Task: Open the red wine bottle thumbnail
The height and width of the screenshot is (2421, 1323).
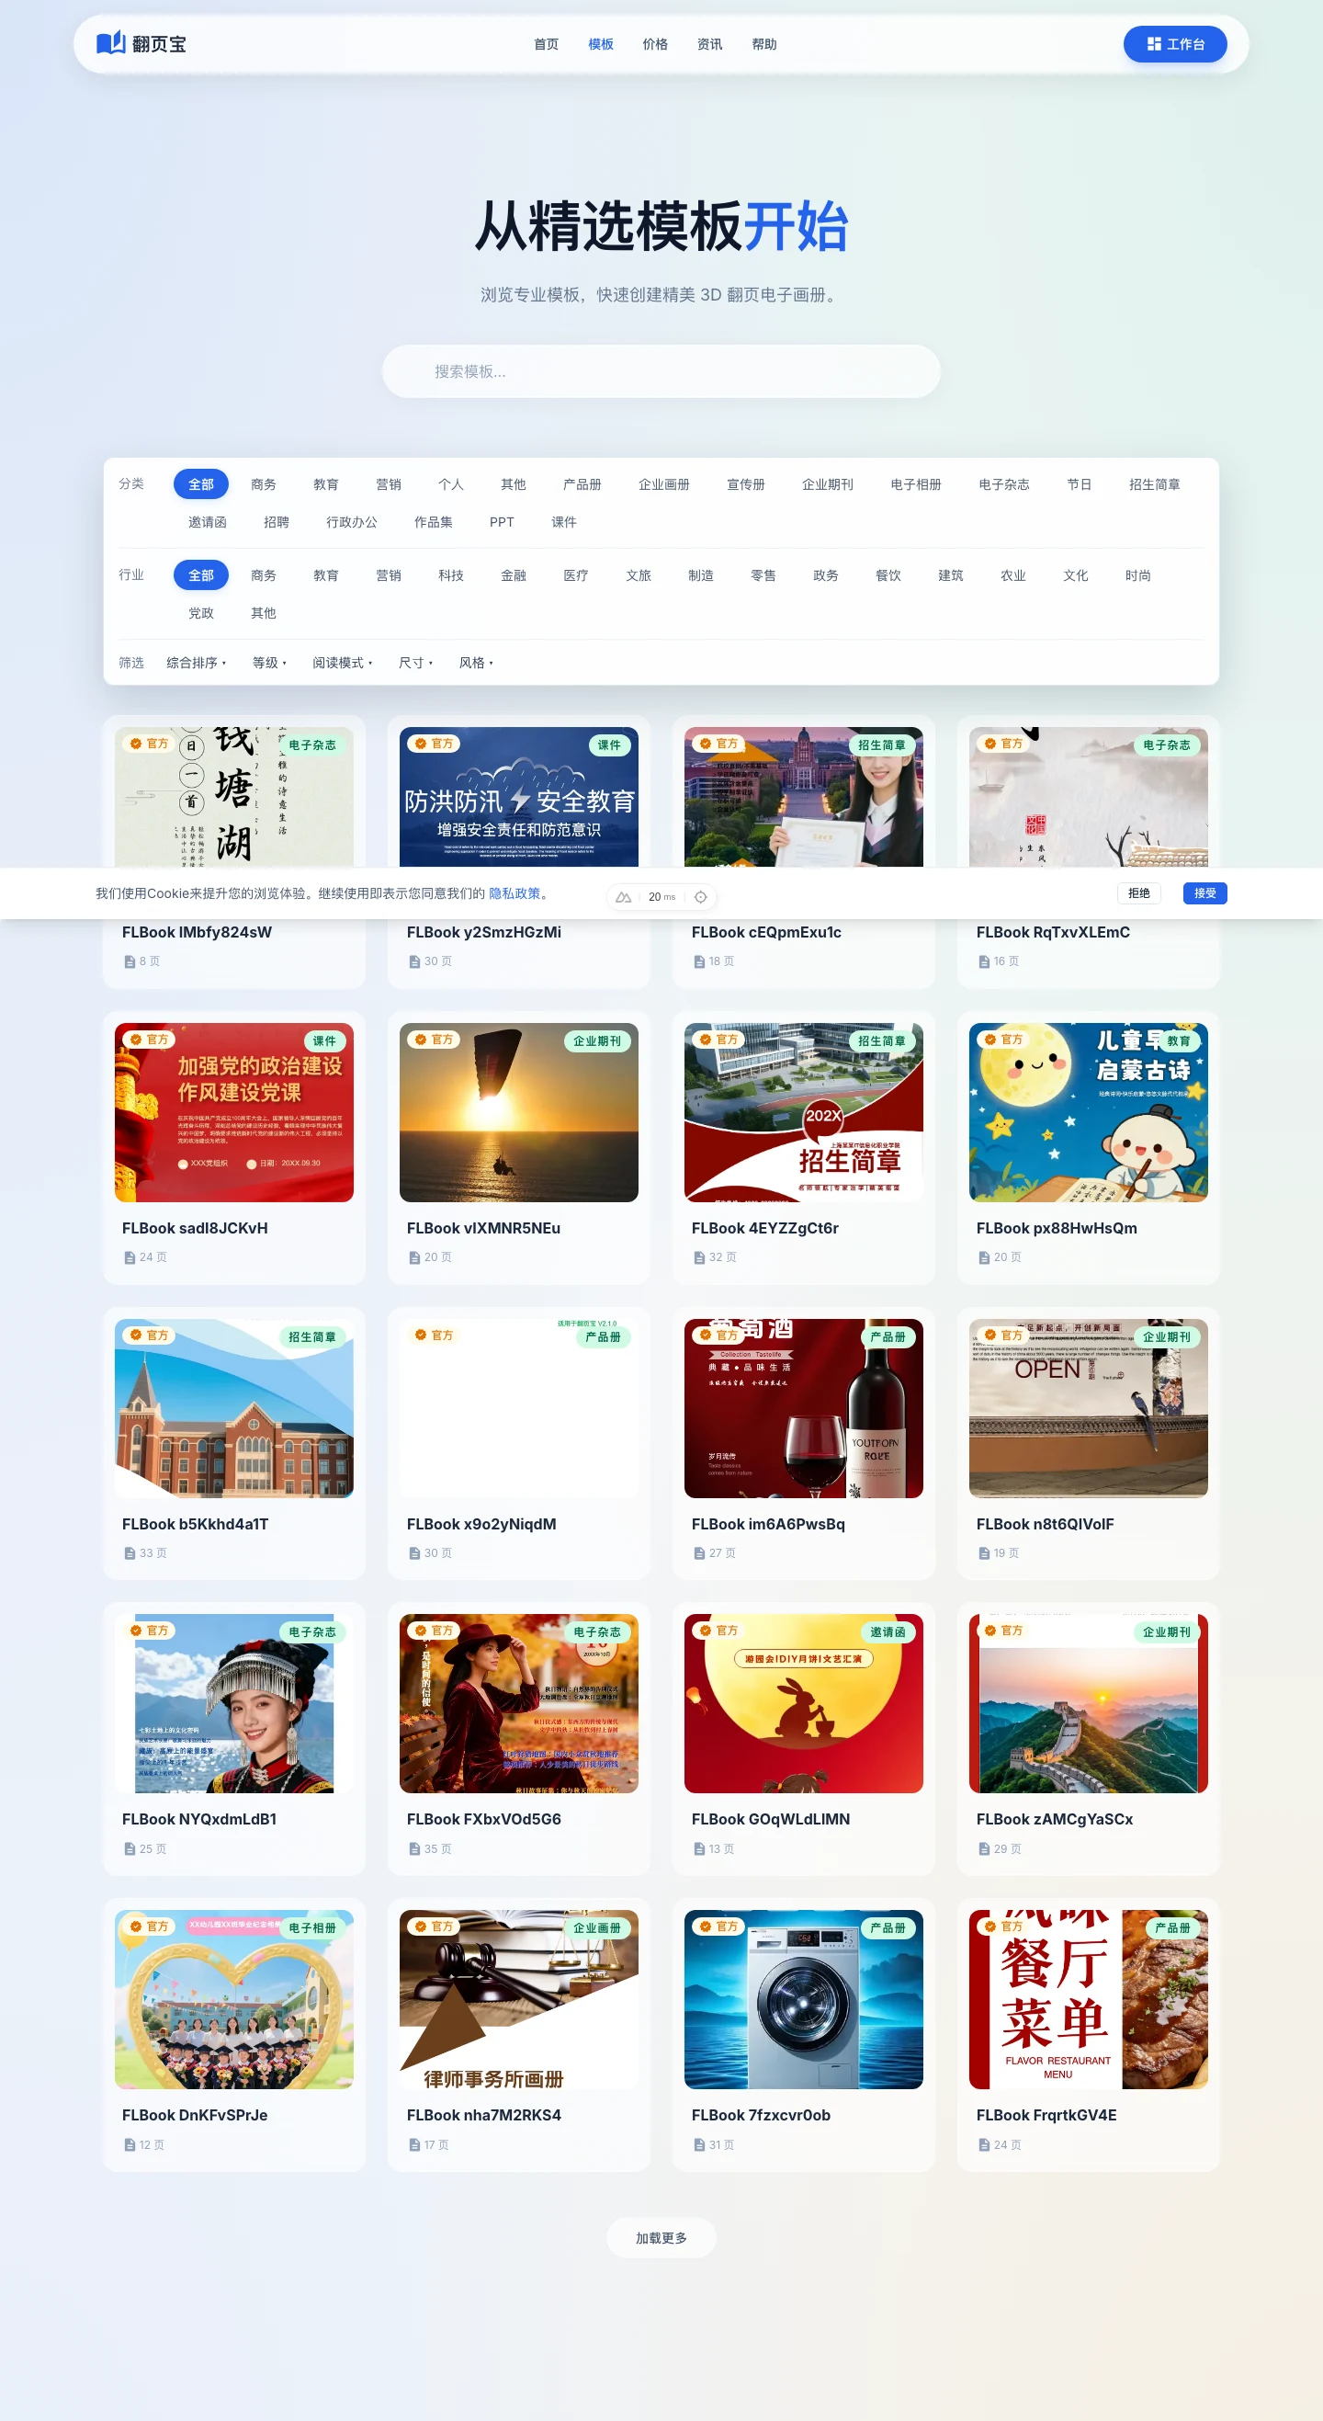Action: pyautogui.click(x=803, y=1408)
